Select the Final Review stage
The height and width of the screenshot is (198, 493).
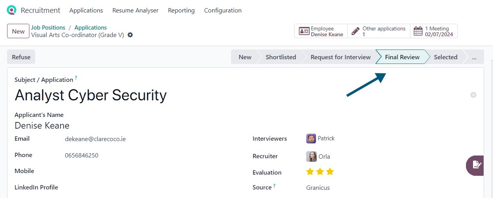click(x=402, y=57)
